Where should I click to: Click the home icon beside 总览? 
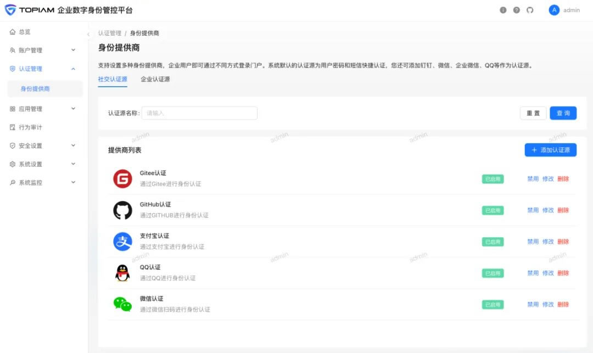(x=13, y=32)
